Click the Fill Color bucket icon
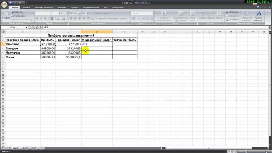 (x=58, y=18)
